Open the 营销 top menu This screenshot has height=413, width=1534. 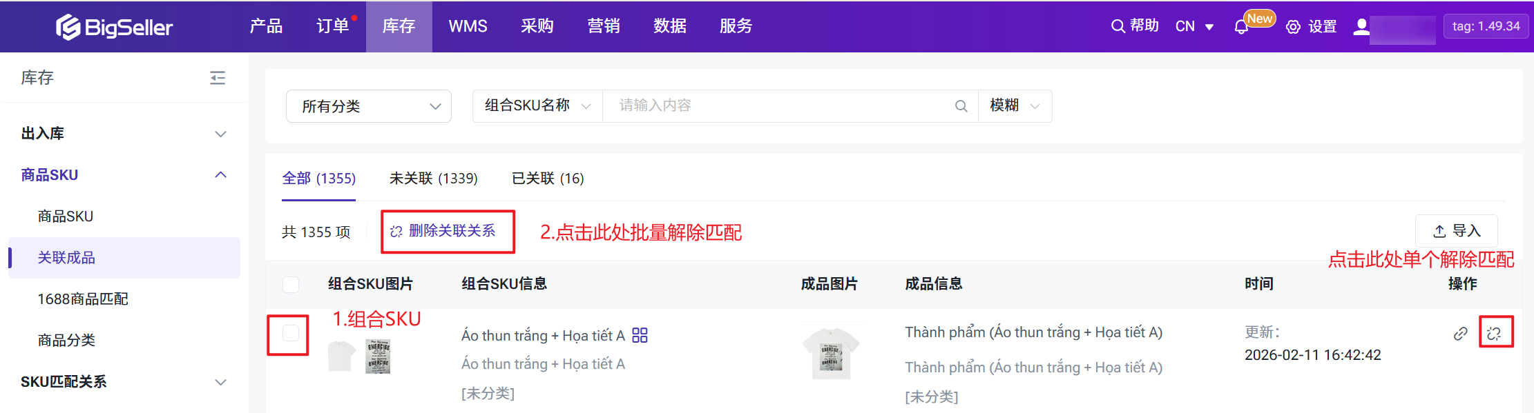point(604,26)
